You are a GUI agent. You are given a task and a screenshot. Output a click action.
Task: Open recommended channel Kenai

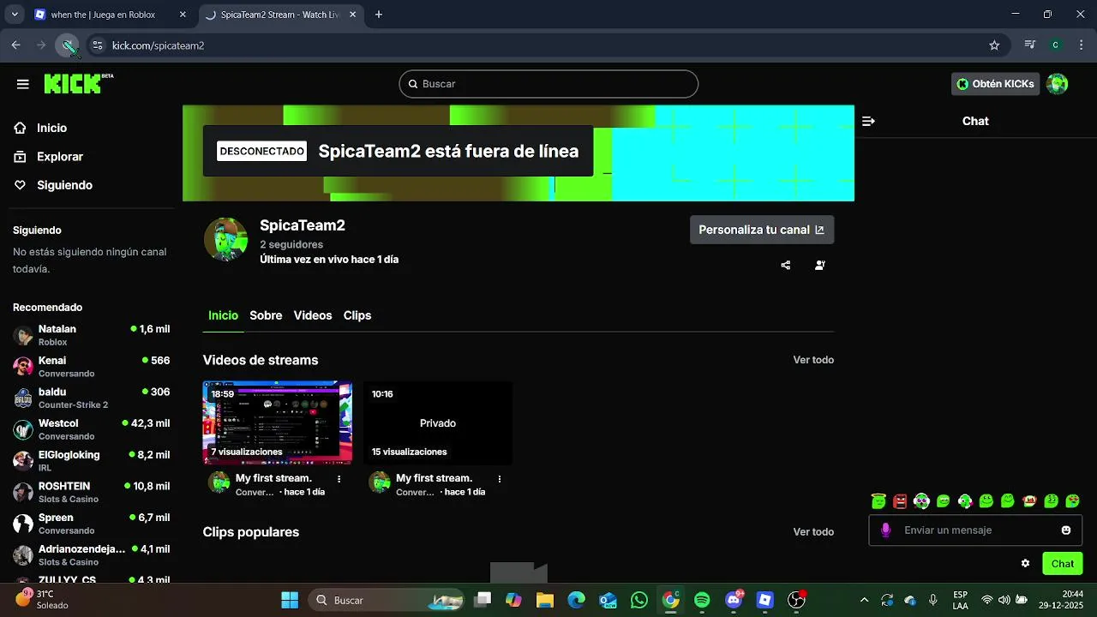pos(91,367)
